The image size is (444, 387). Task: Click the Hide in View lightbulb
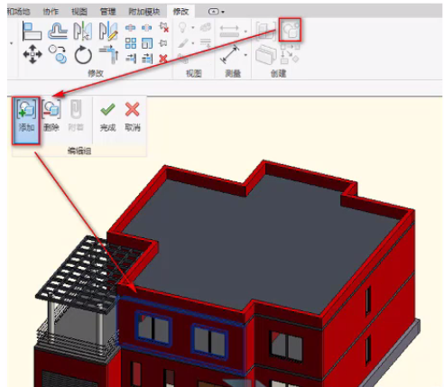pos(183,27)
